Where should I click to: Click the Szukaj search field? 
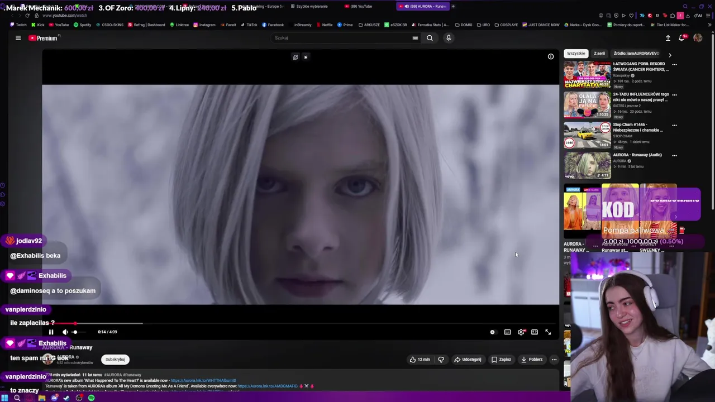[x=342, y=38]
